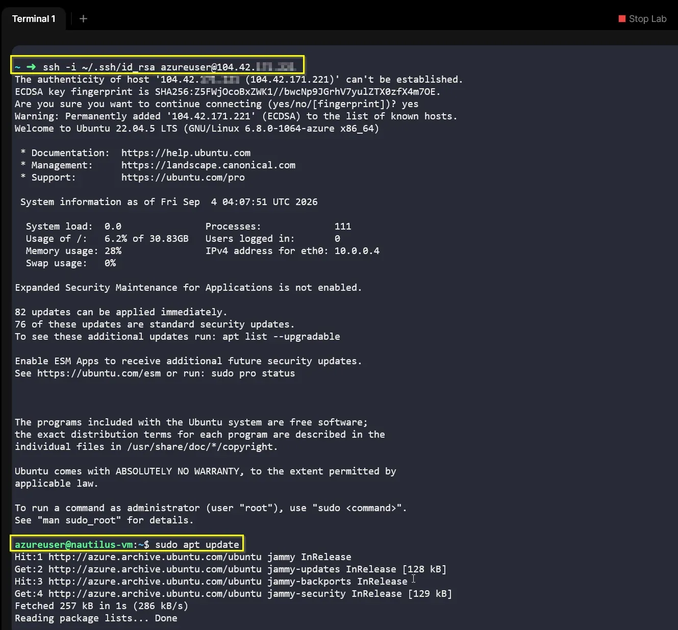Screen dimensions: 678x630
Task: Click the 'Get:4' jammy-security line
Action: tap(233, 594)
